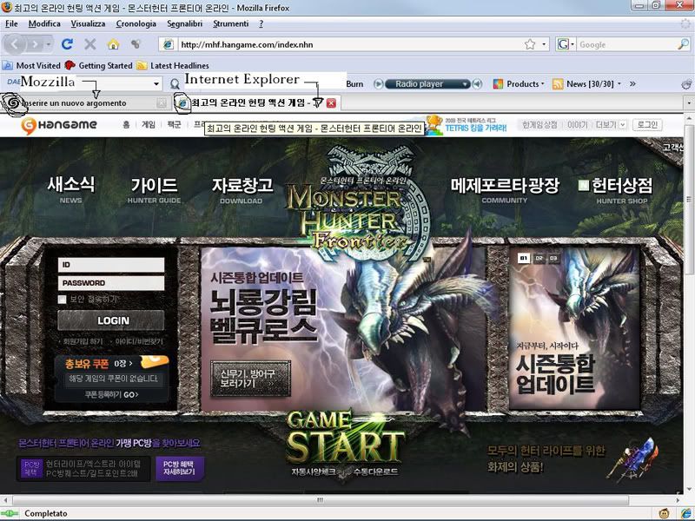Image resolution: width=695 pixels, height=521 pixels.
Task: Open the ? help menu
Action: pyautogui.click(x=261, y=24)
